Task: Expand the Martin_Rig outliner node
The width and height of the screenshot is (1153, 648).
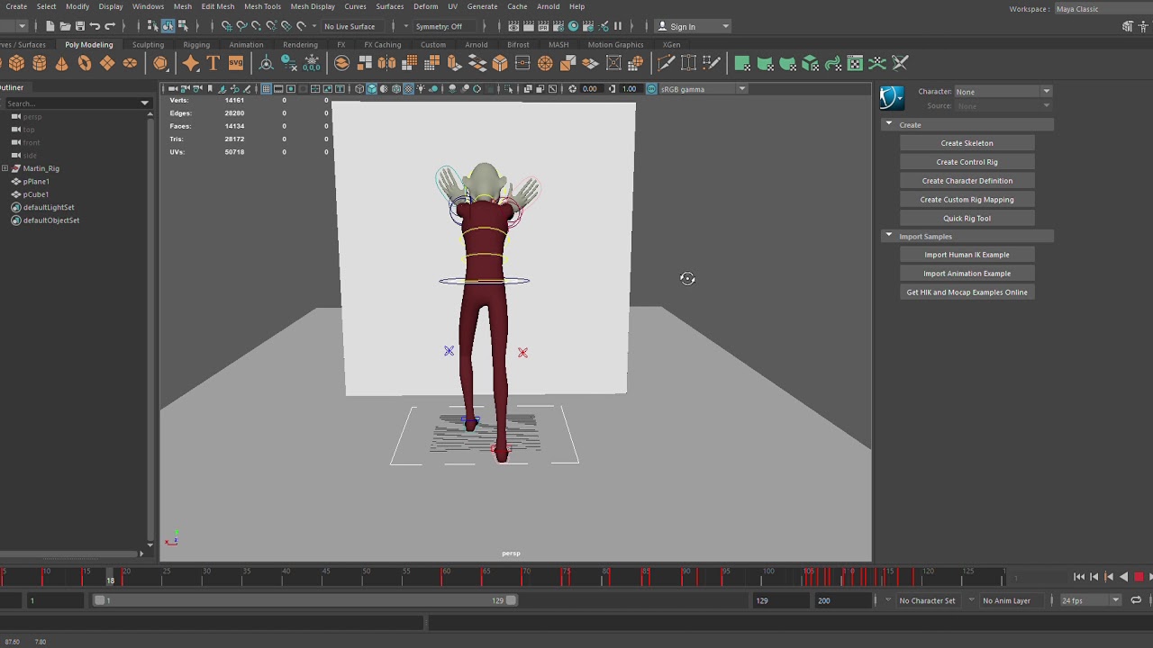Action: [x=5, y=168]
